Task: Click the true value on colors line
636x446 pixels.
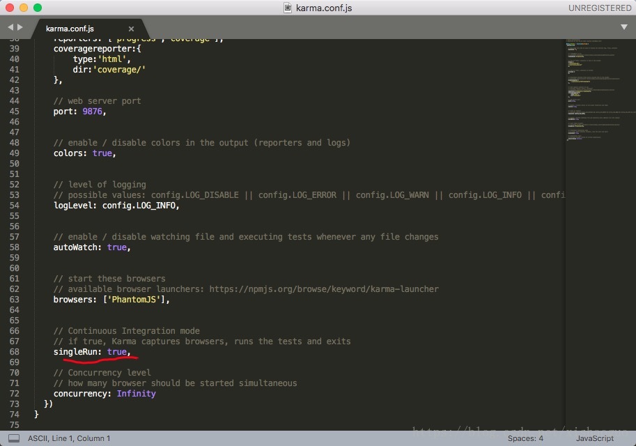Action: point(102,153)
